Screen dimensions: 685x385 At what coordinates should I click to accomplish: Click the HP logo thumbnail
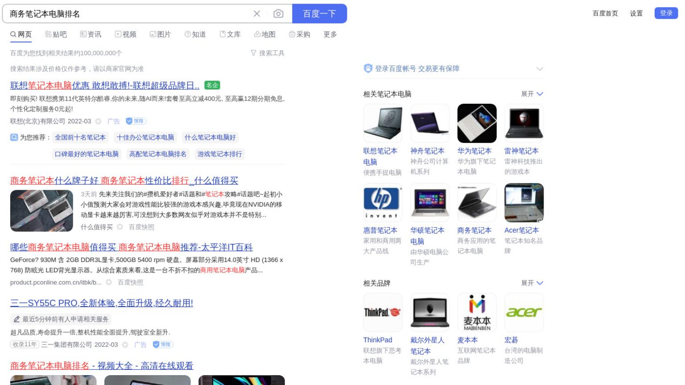point(383,203)
